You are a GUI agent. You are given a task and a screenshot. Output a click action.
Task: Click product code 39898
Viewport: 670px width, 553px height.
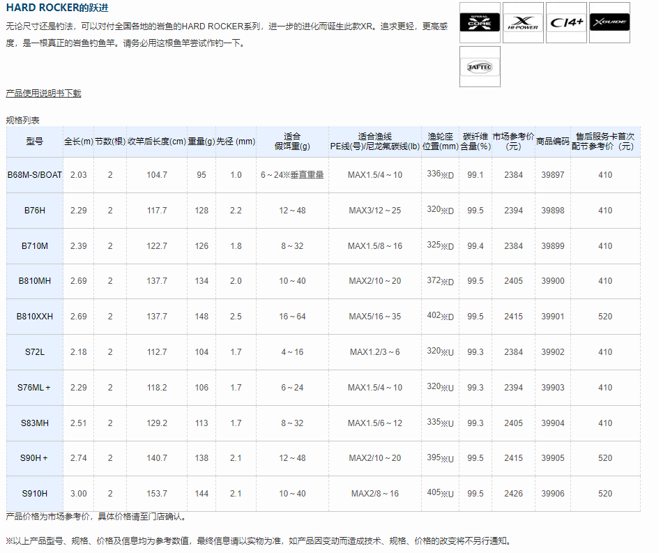553,211
